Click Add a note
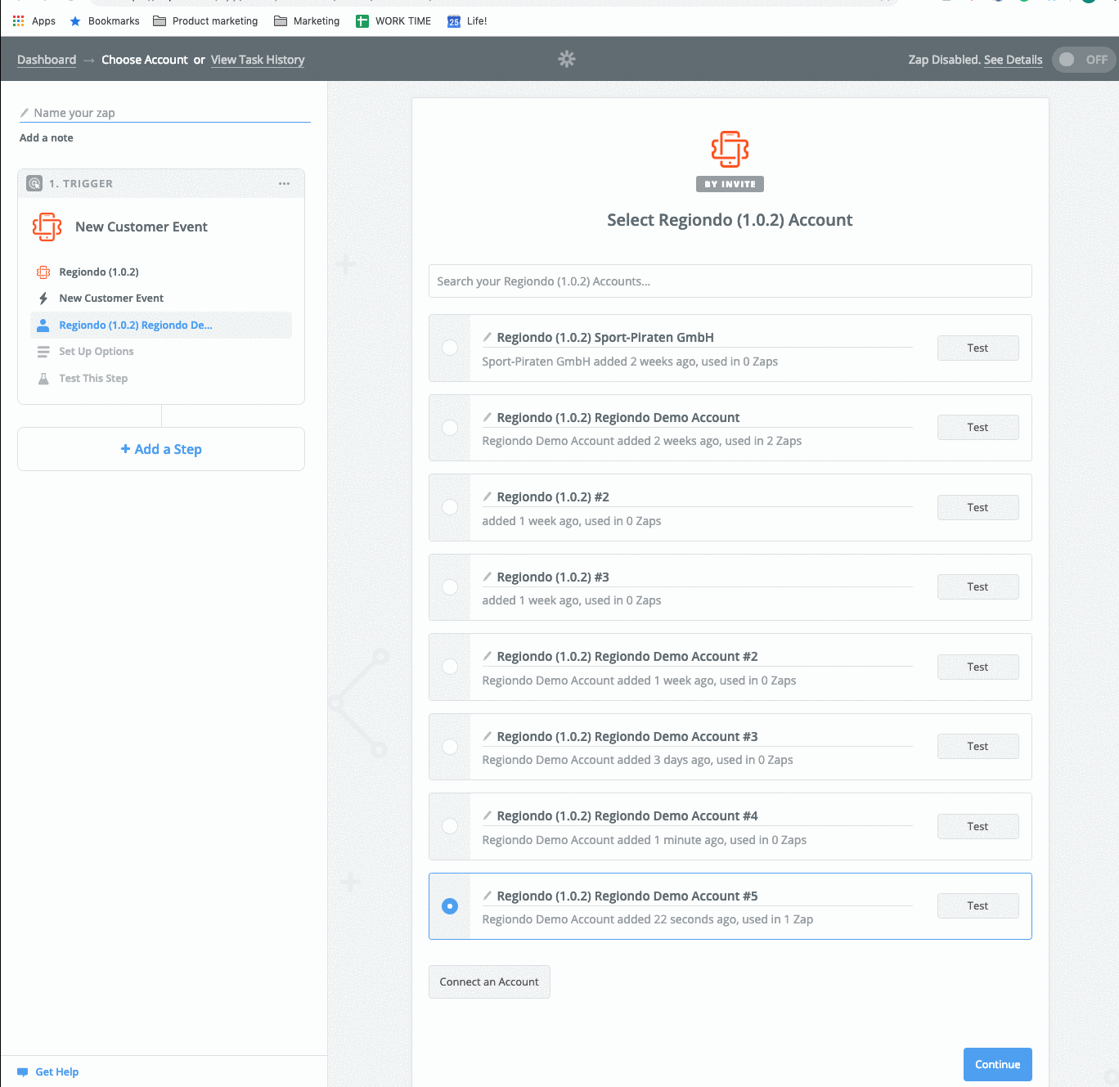Image resolution: width=1119 pixels, height=1087 pixels. 47,138
